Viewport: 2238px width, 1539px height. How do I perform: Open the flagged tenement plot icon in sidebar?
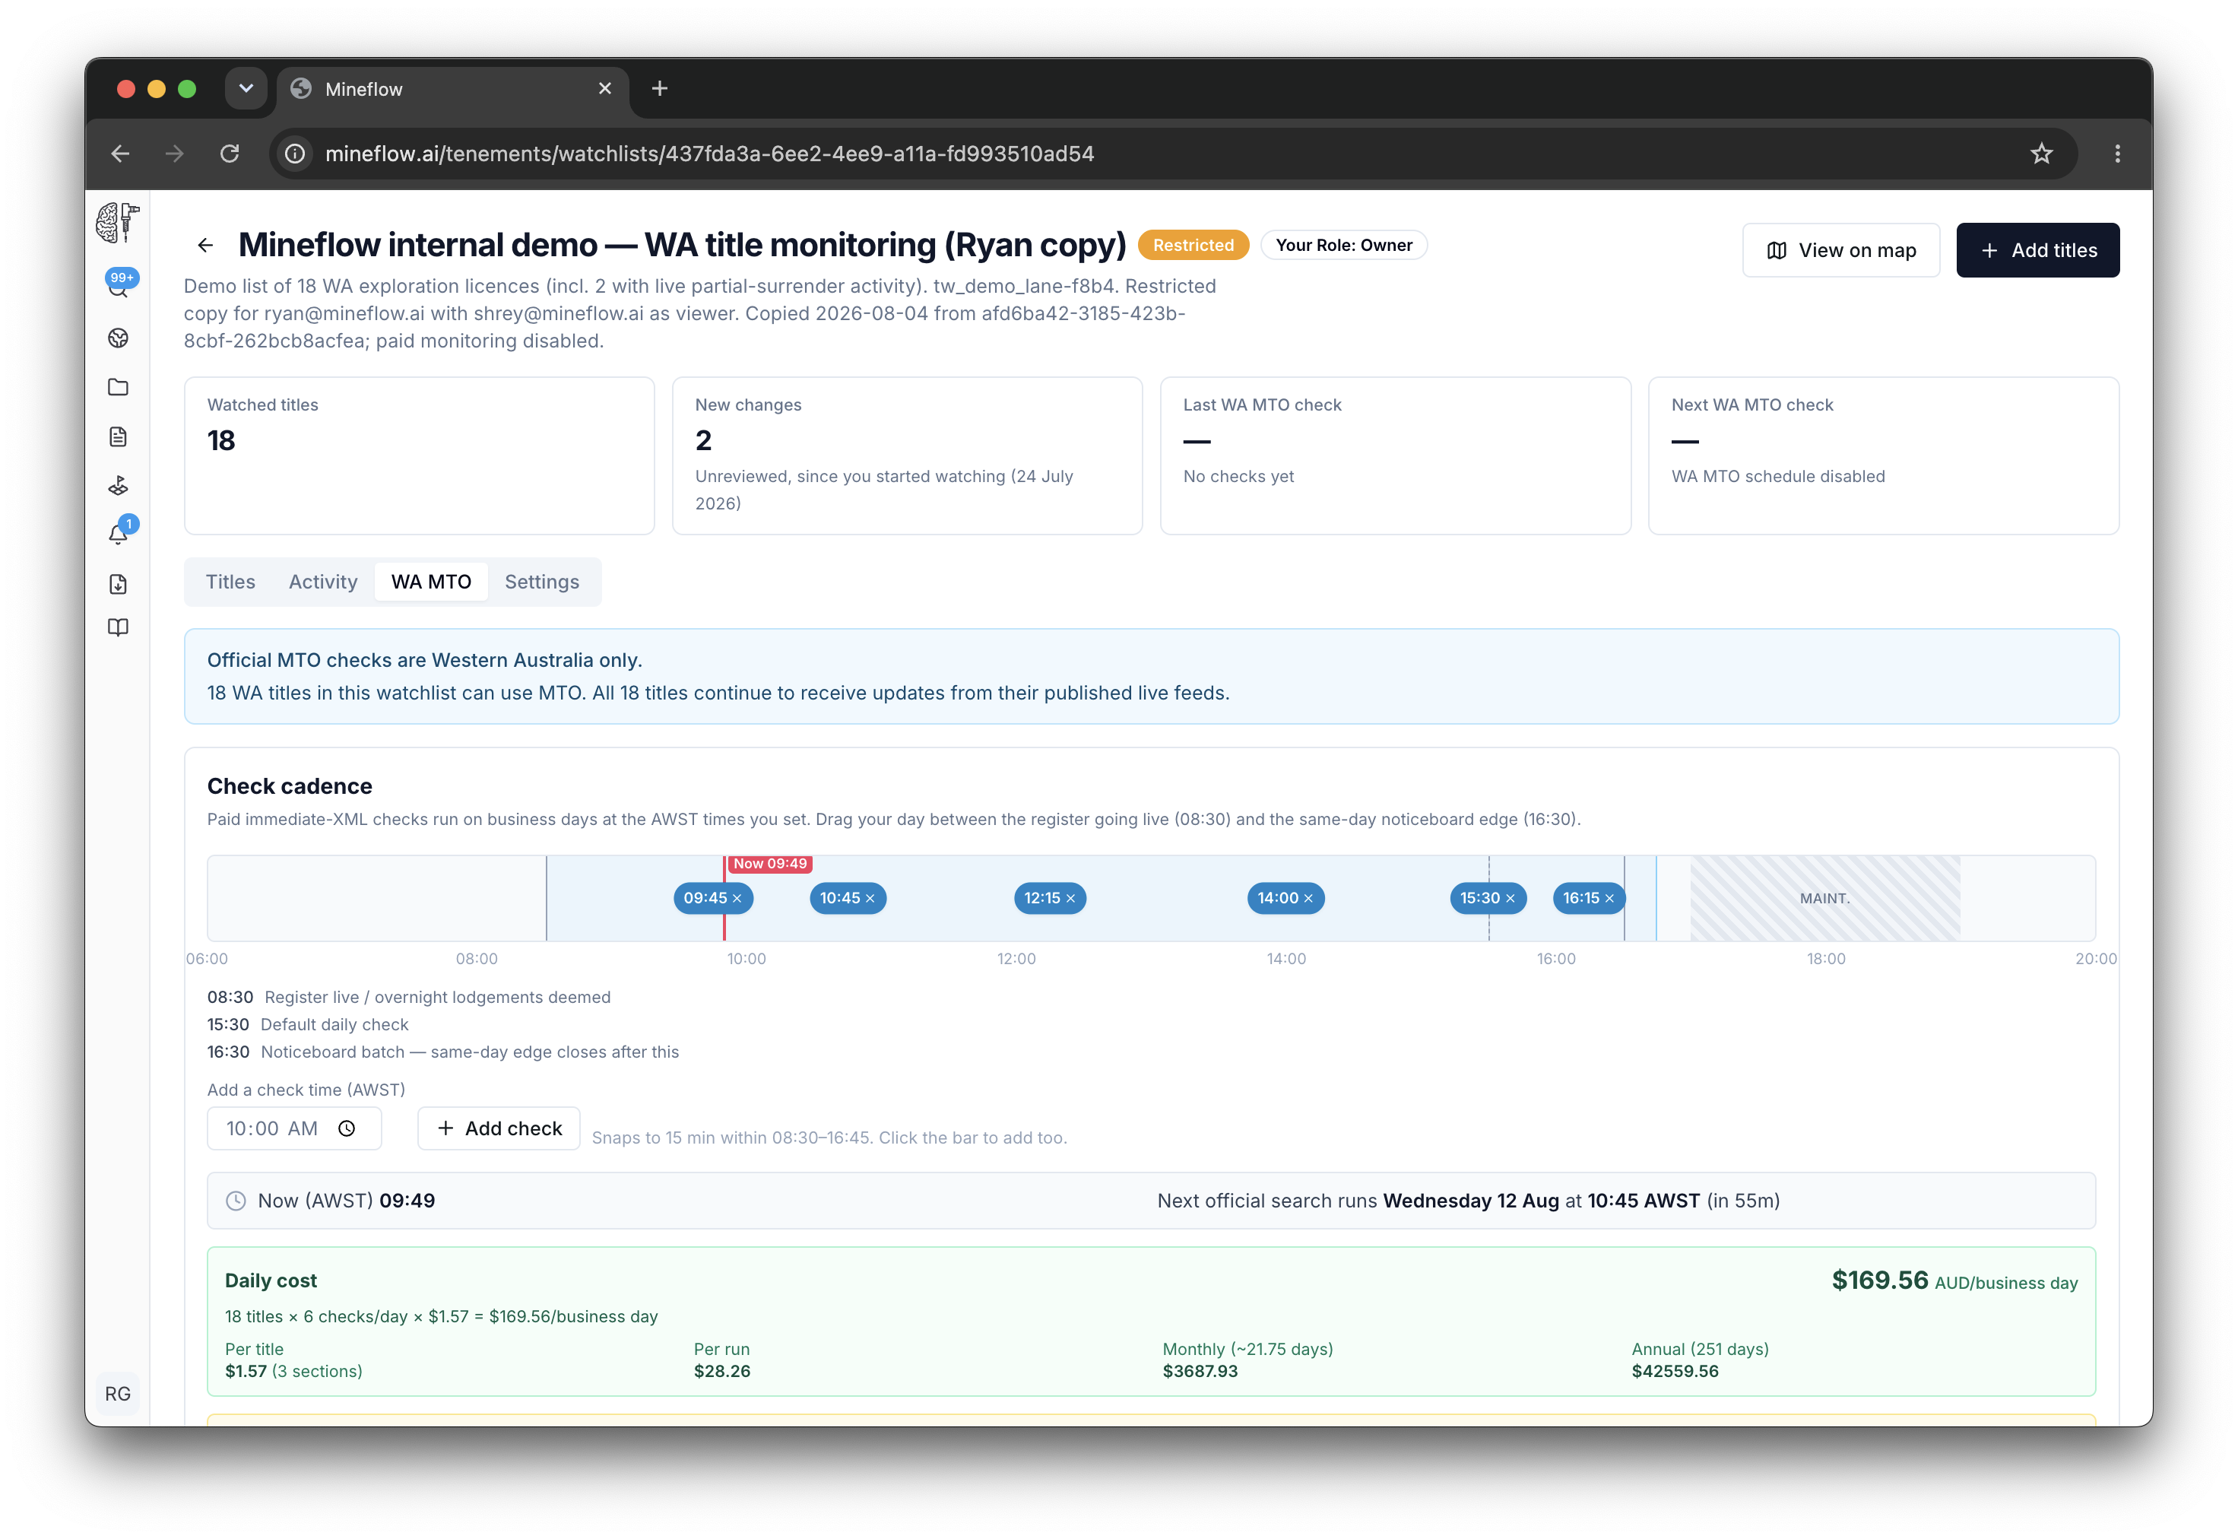(x=119, y=486)
